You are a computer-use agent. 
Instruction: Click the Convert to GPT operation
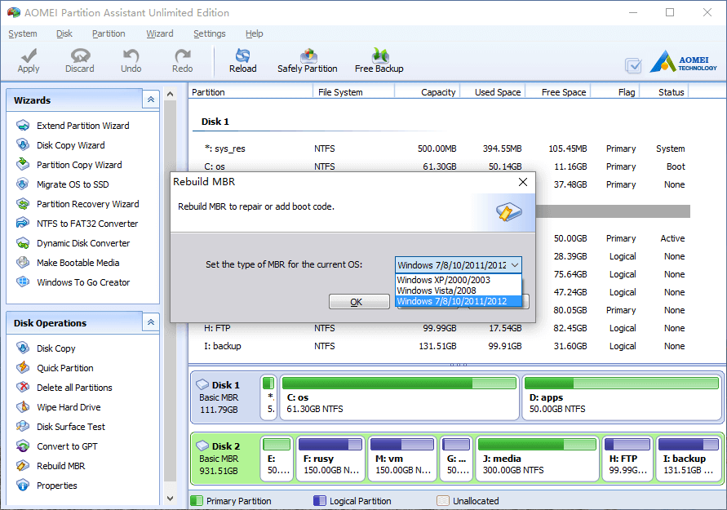tap(67, 446)
